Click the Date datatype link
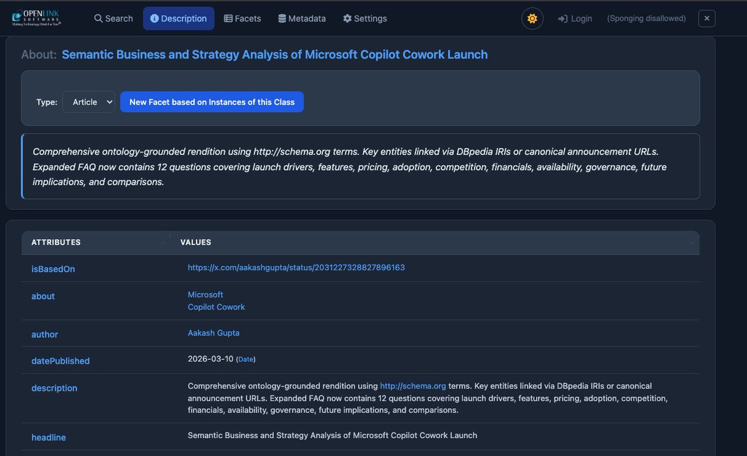 pos(246,359)
